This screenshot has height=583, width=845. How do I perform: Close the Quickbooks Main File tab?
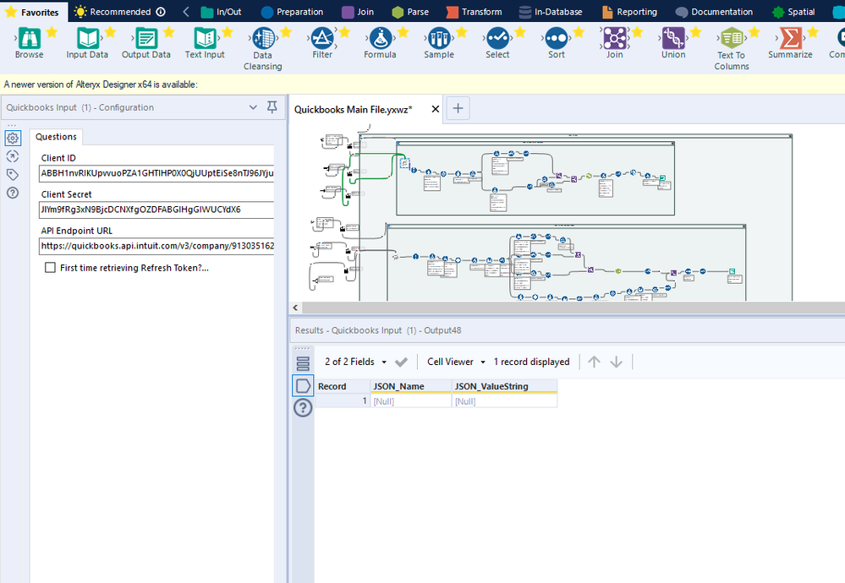coord(436,109)
